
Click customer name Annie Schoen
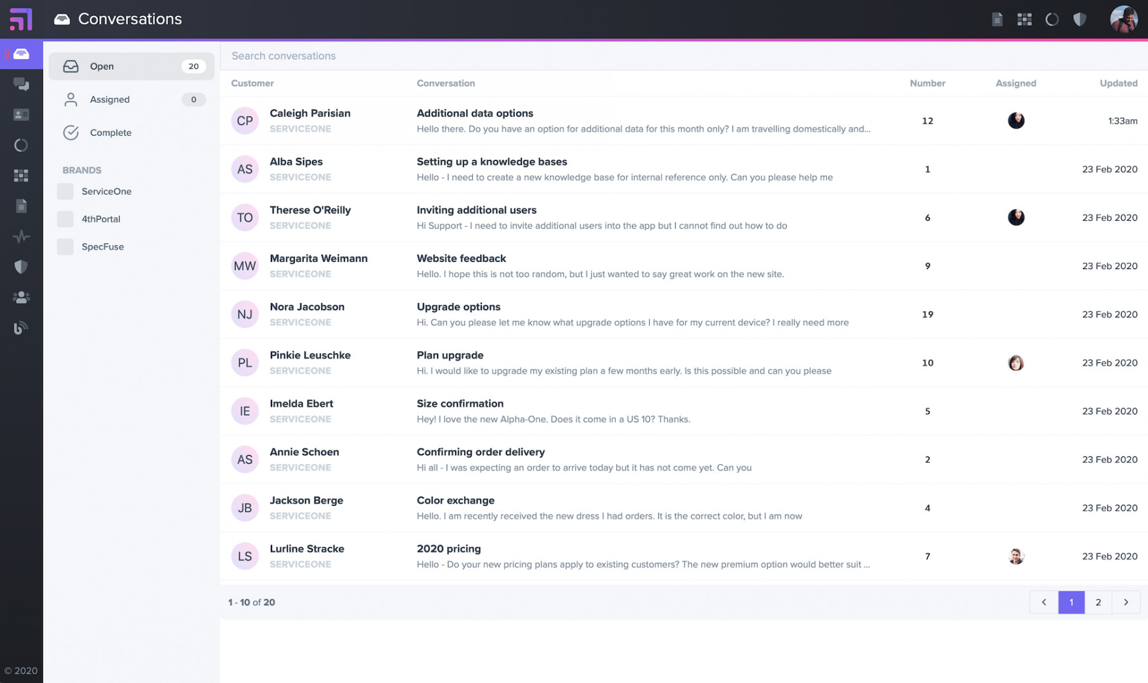tap(304, 452)
